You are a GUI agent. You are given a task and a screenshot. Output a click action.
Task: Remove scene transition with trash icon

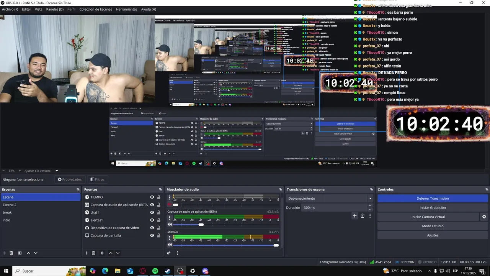[x=363, y=216]
